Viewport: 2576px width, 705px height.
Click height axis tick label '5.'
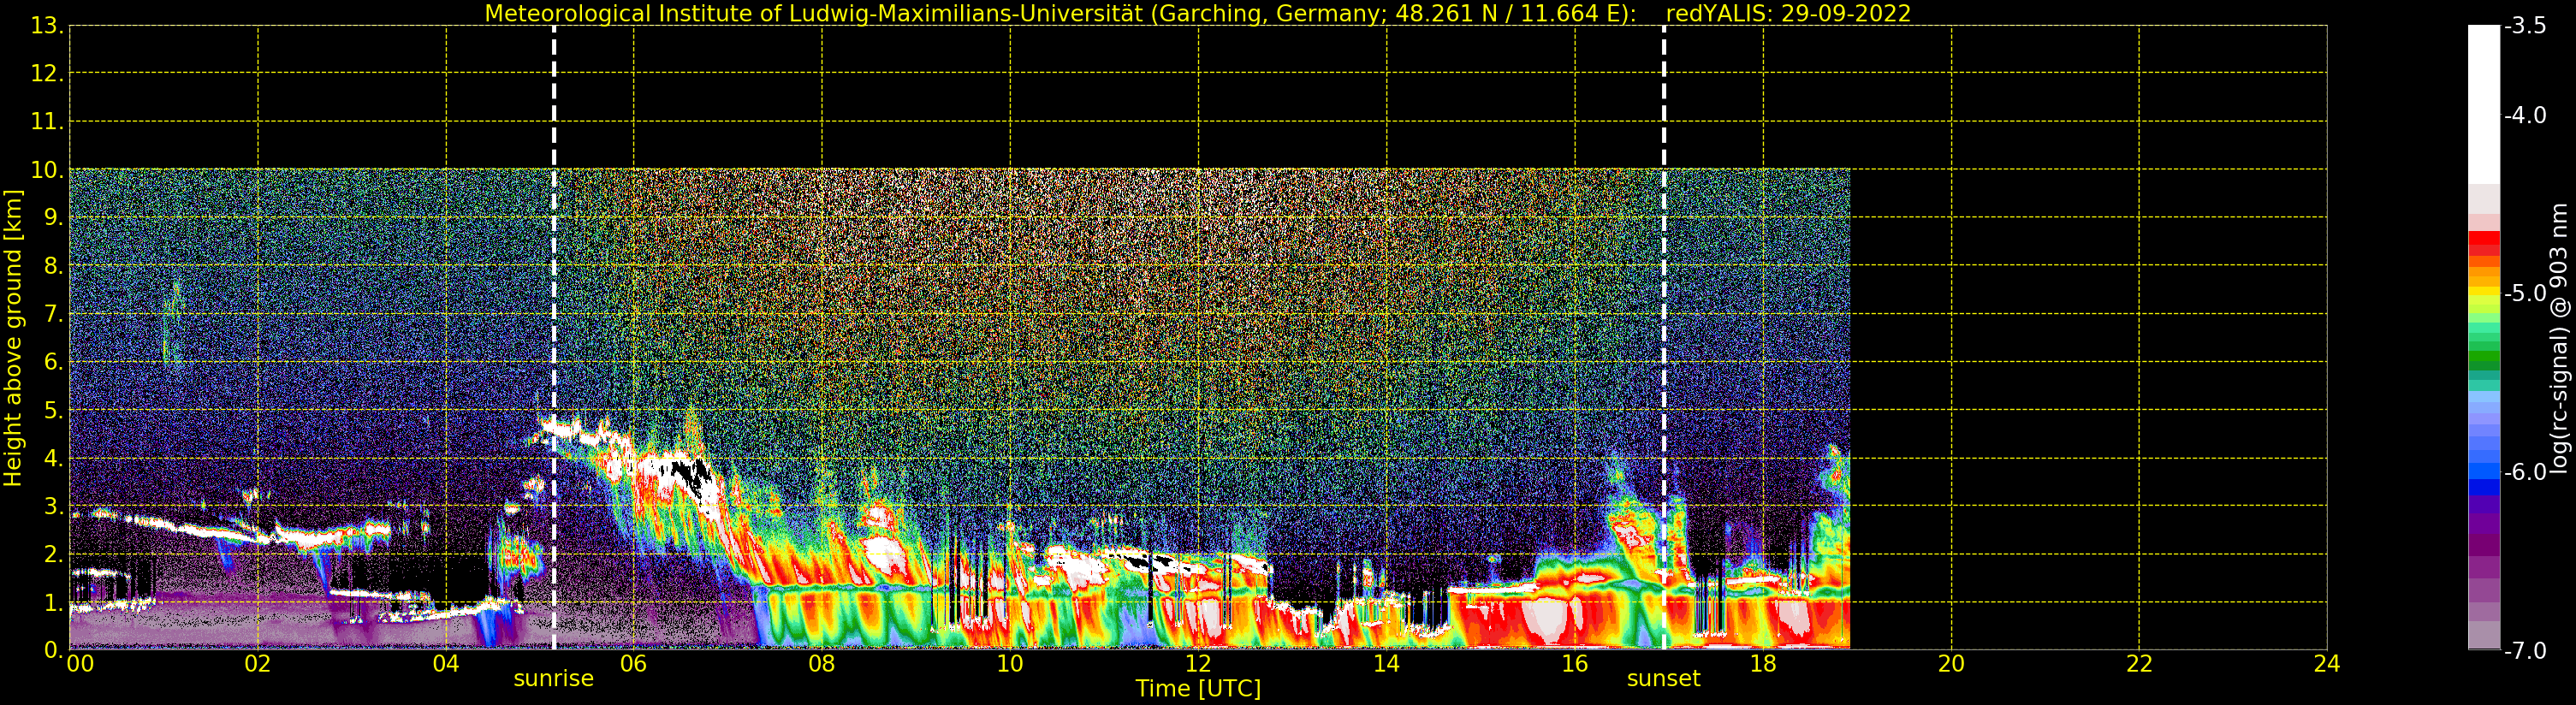pyautogui.click(x=54, y=410)
